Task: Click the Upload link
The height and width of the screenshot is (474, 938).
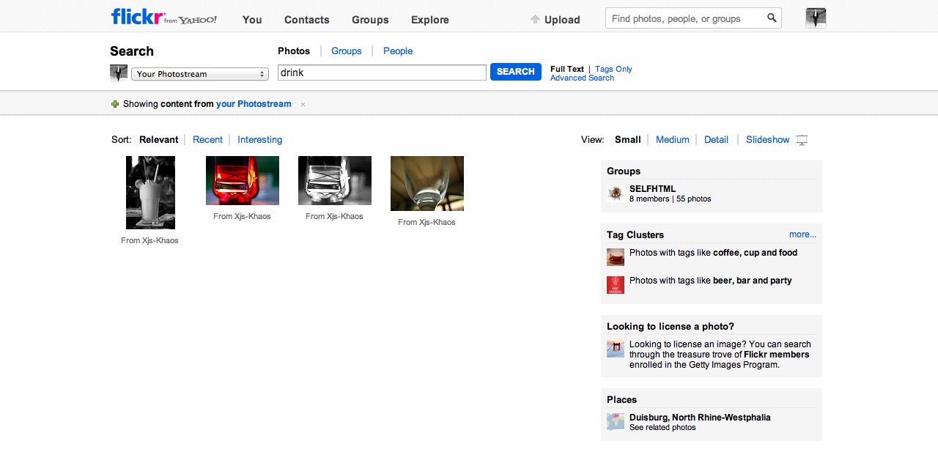Action: point(562,20)
